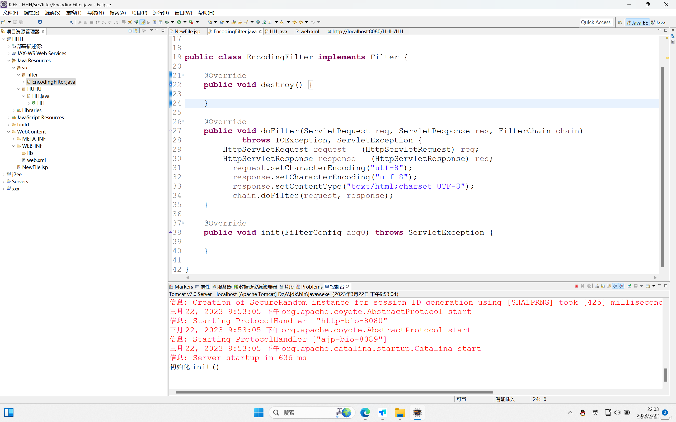Open the 源码(S) menu
676x422 pixels.
52,13
